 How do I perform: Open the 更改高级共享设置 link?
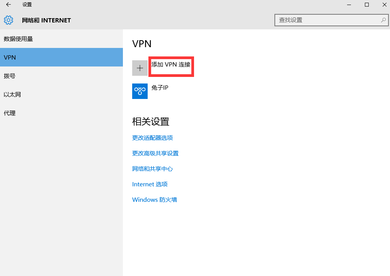tap(155, 153)
